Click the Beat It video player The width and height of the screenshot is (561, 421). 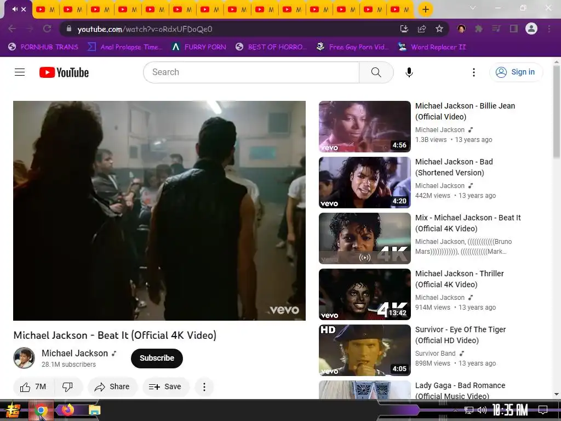159,210
